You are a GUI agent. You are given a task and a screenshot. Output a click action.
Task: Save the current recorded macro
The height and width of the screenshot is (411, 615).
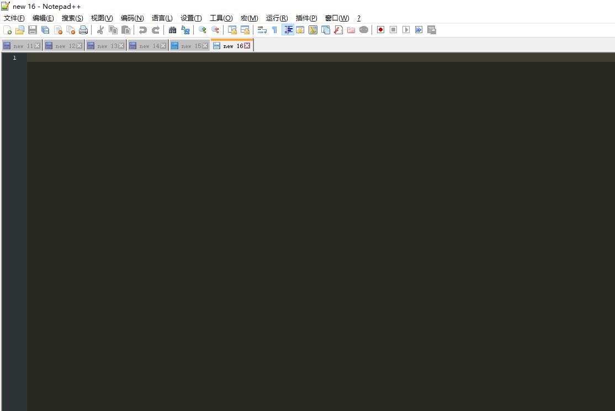pyautogui.click(x=432, y=30)
